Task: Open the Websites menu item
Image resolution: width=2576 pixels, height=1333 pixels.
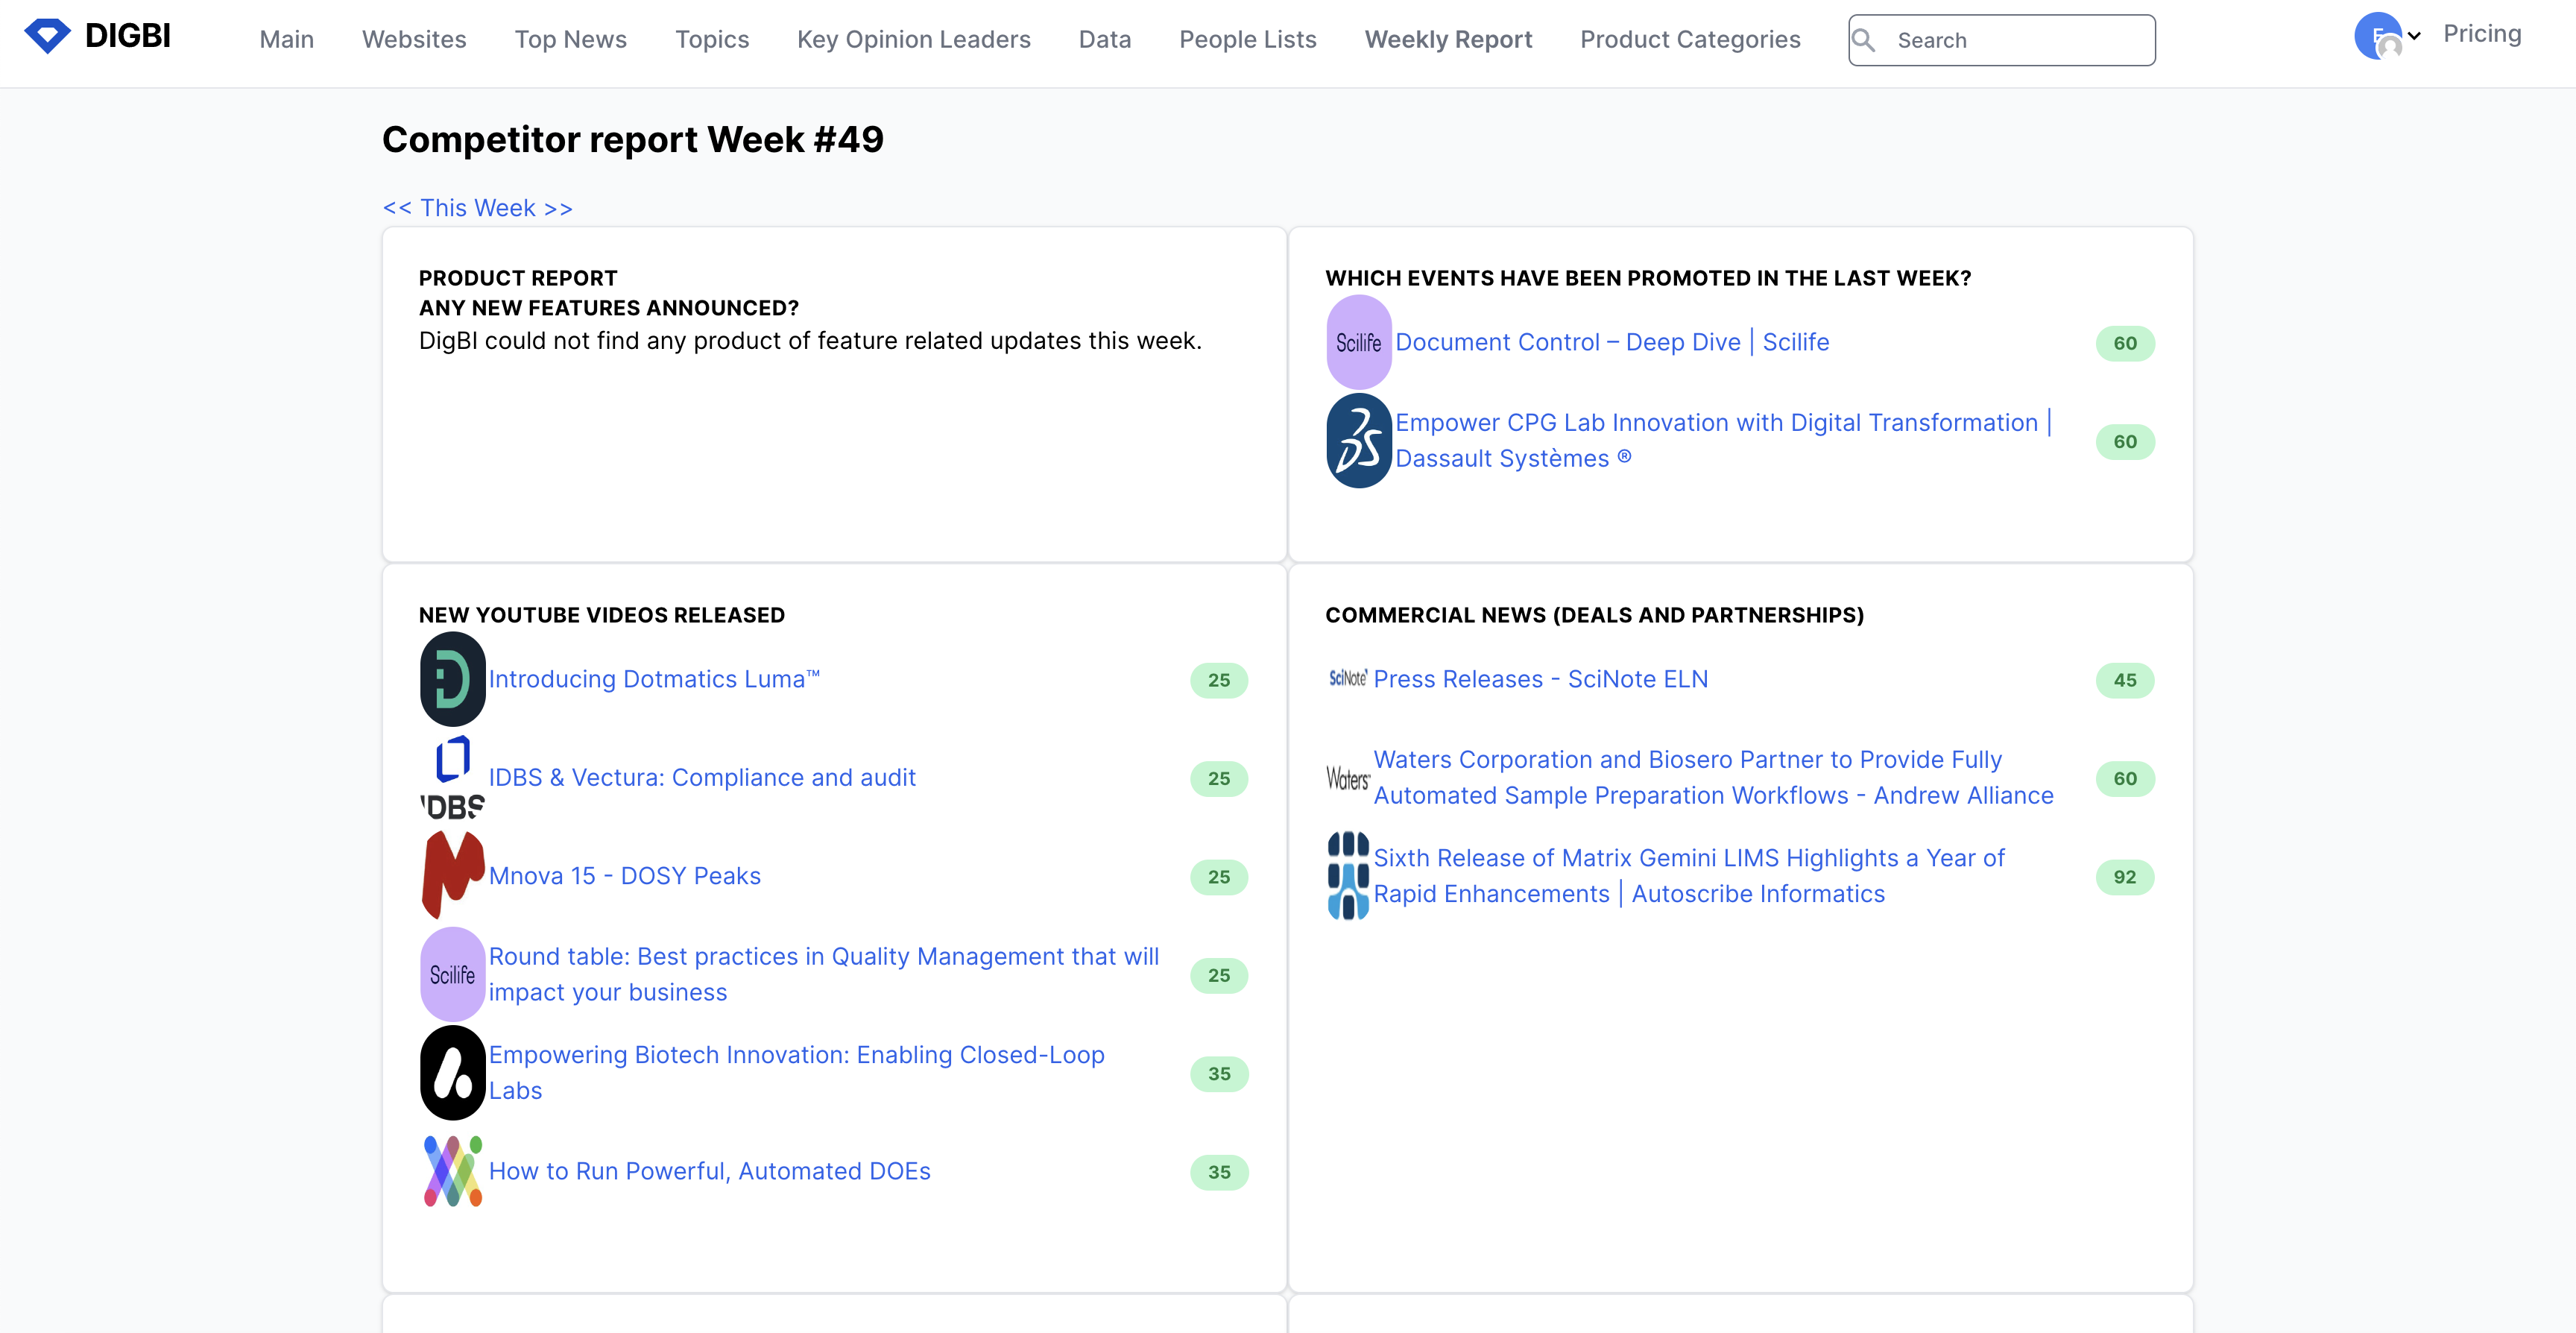Action: point(414,39)
